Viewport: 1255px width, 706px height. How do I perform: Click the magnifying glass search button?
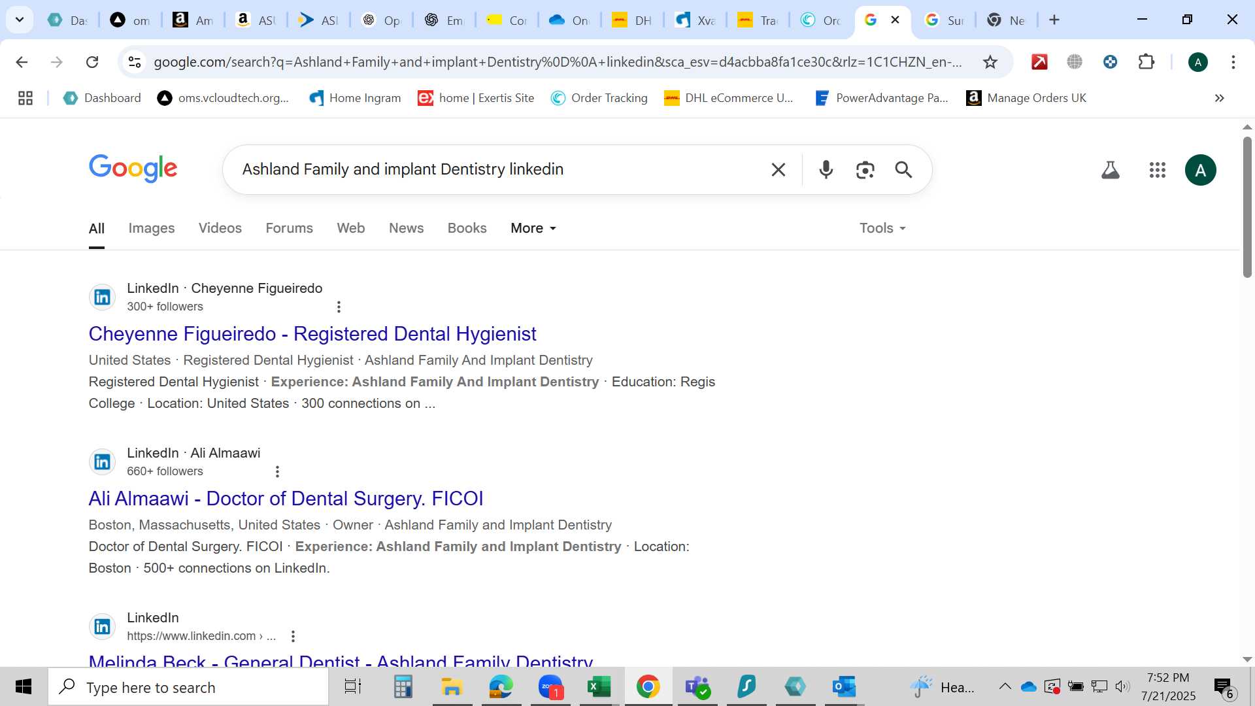tap(903, 170)
